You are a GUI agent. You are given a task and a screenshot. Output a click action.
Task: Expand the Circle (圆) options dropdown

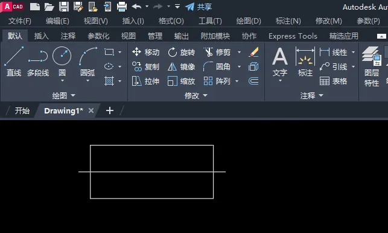[62, 81]
